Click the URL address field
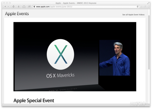 (86, 7)
